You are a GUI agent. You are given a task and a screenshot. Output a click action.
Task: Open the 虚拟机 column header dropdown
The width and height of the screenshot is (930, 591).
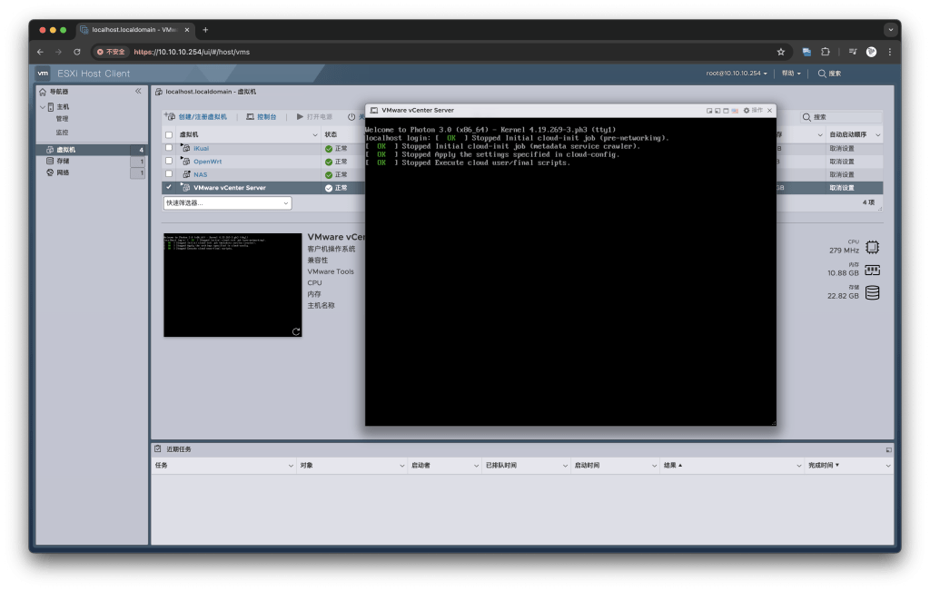315,135
